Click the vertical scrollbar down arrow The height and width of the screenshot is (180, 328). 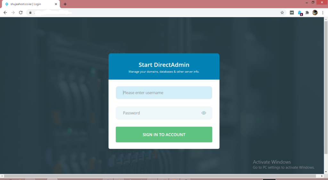[326, 172]
